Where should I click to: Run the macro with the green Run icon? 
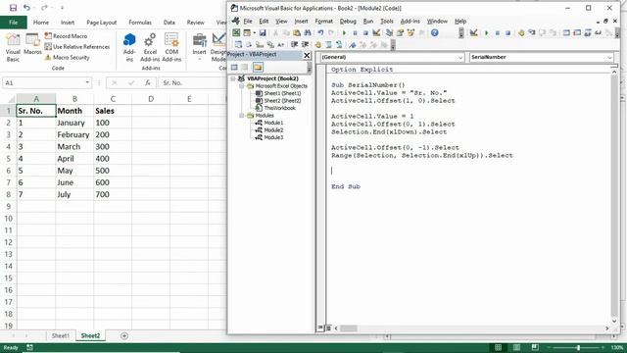[x=344, y=32]
